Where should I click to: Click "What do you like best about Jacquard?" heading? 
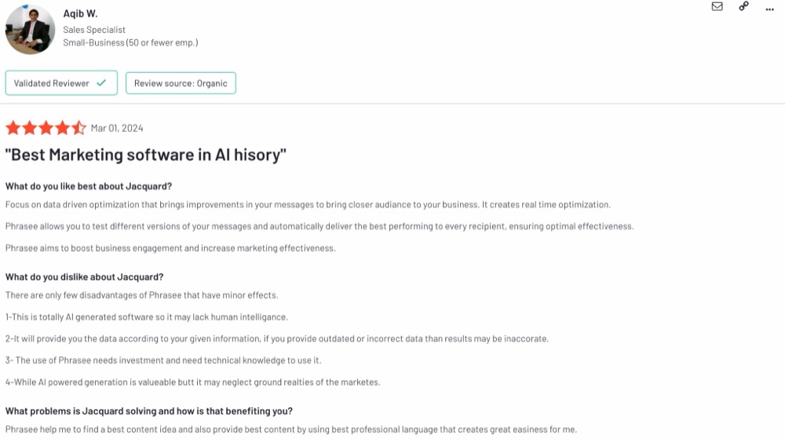89,186
